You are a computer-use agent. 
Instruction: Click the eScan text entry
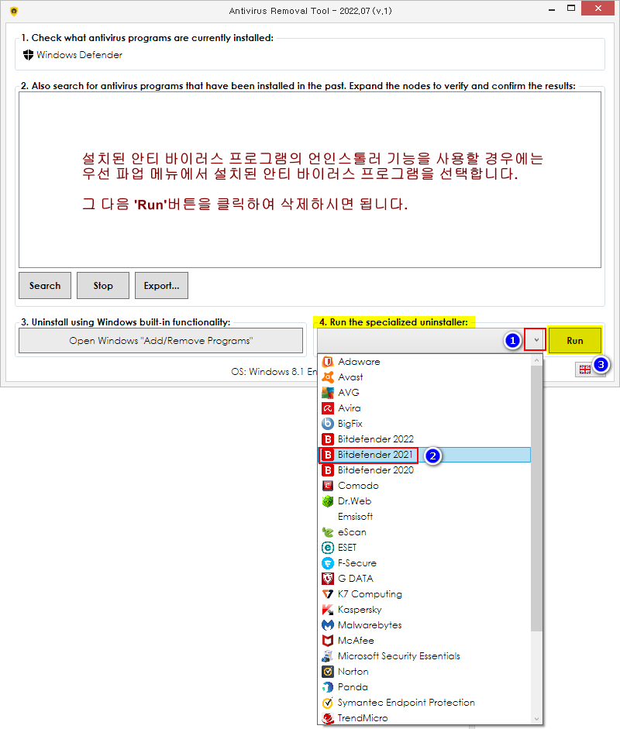pyautogui.click(x=352, y=532)
